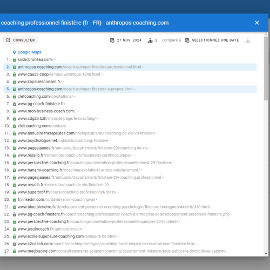Select the highlighted anthropos-coaching.com rank 2 result

click(130, 67)
